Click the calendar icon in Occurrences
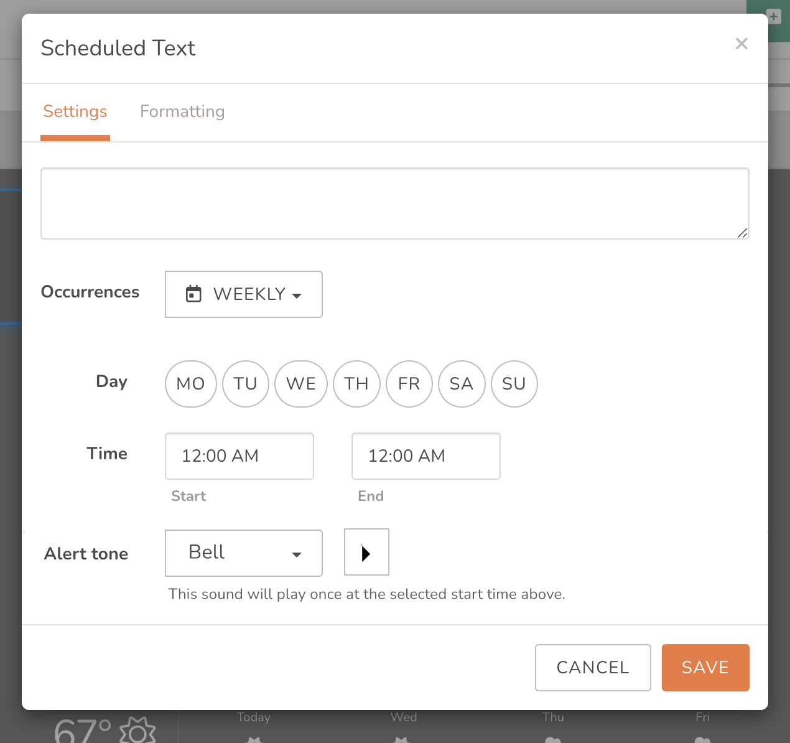The image size is (790, 743). (193, 294)
